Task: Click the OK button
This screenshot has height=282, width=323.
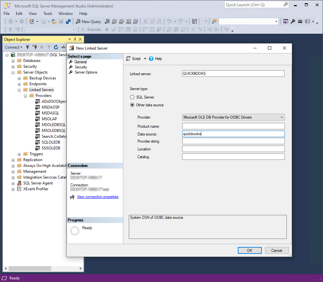Action: [x=250, y=250]
